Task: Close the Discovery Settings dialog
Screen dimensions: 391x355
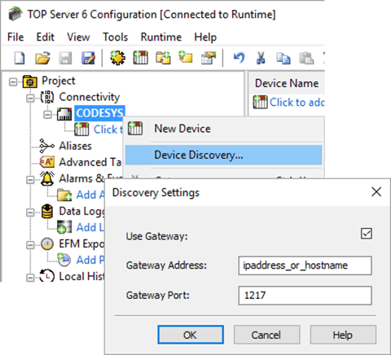Action: (376, 192)
